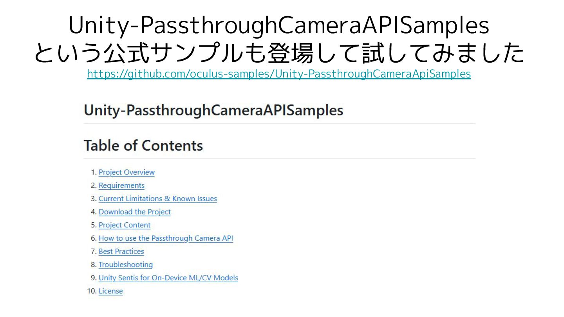Viewport: 564px width, 317px height.
Task: Go to the Requirements section link
Action: point(121,186)
